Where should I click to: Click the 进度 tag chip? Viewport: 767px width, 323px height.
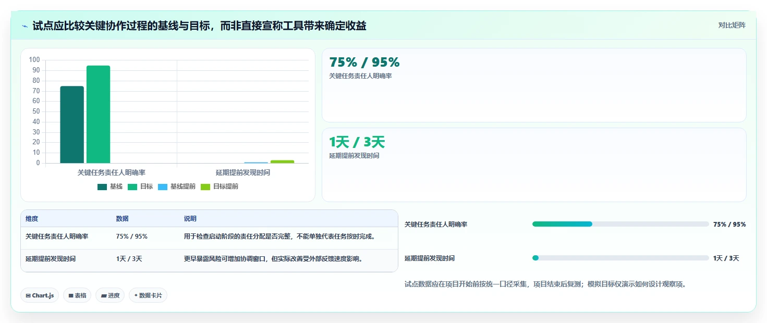110,295
